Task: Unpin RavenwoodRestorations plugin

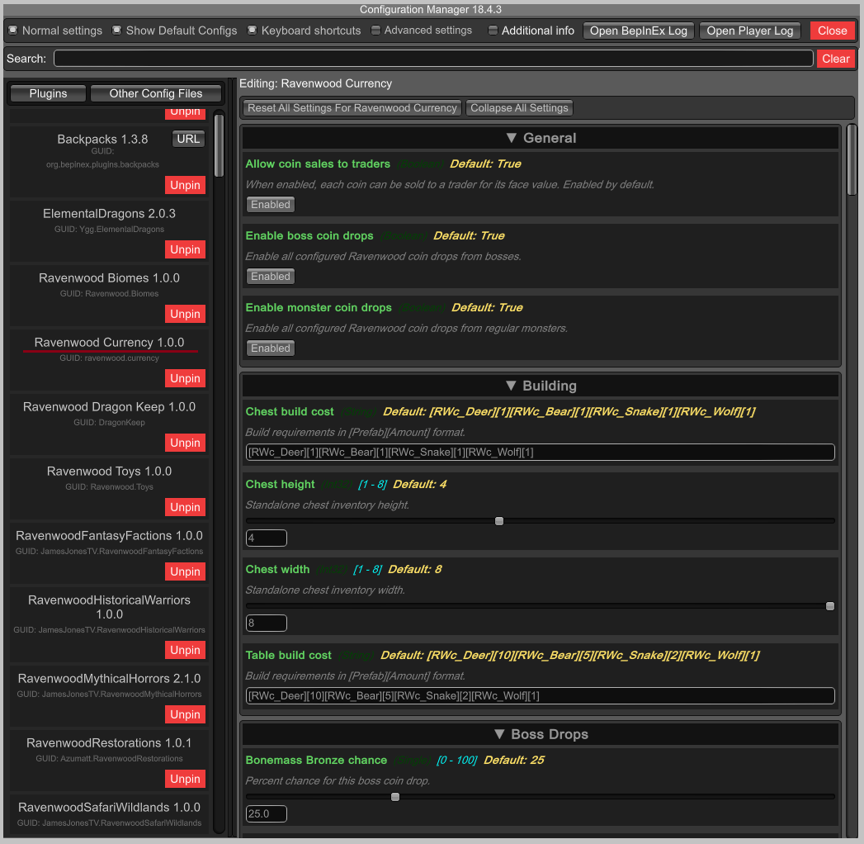Action: [x=185, y=779]
